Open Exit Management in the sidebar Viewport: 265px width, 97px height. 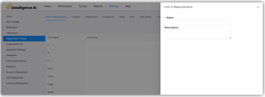click(24, 78)
